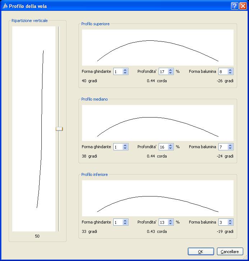Increase Profilo superiore Forma ghindante value
The height and width of the screenshot is (261, 249).
tap(125, 70)
